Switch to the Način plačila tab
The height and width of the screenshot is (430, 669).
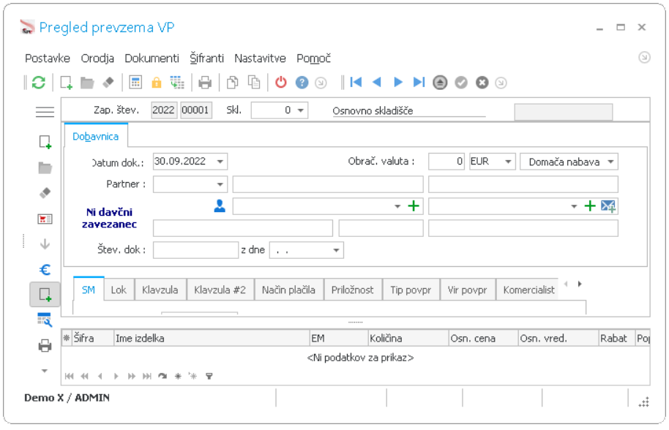point(288,290)
